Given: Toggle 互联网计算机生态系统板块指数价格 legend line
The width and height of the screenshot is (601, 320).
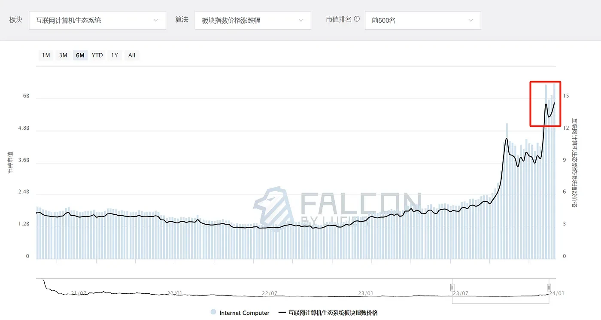Looking at the screenshot, I should point(328,313).
